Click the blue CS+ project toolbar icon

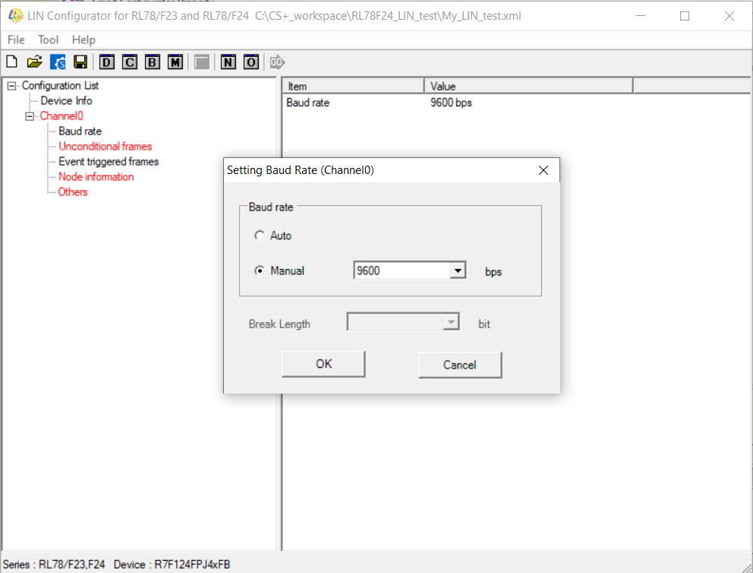pos(58,62)
